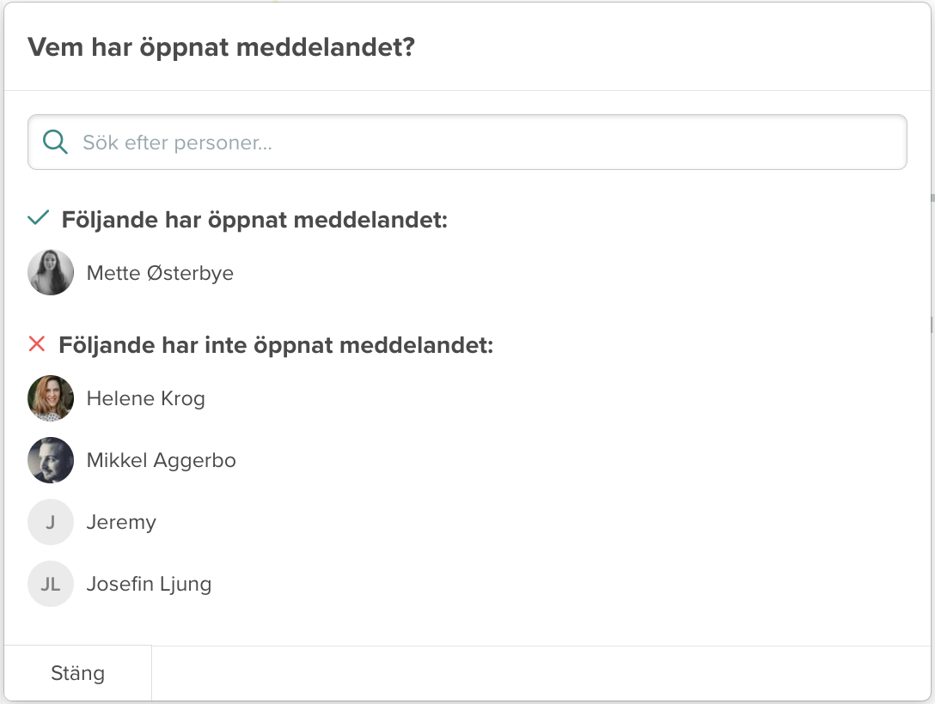Image resolution: width=935 pixels, height=704 pixels.
Task: Click the magnifying glass search icon
Action: click(x=55, y=143)
